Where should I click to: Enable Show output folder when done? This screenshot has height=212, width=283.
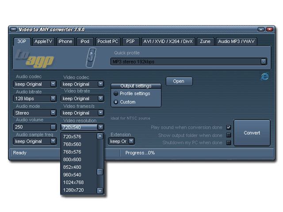[229, 135]
